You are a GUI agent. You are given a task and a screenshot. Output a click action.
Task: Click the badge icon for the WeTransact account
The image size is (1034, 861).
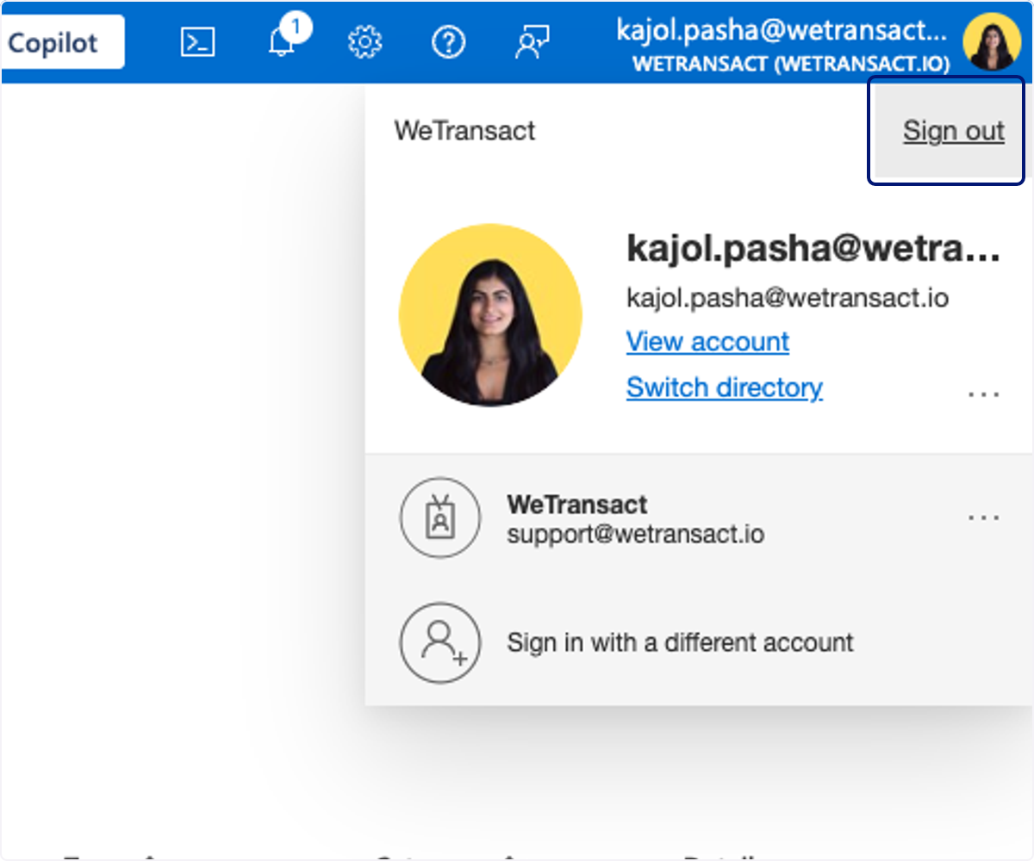(439, 518)
